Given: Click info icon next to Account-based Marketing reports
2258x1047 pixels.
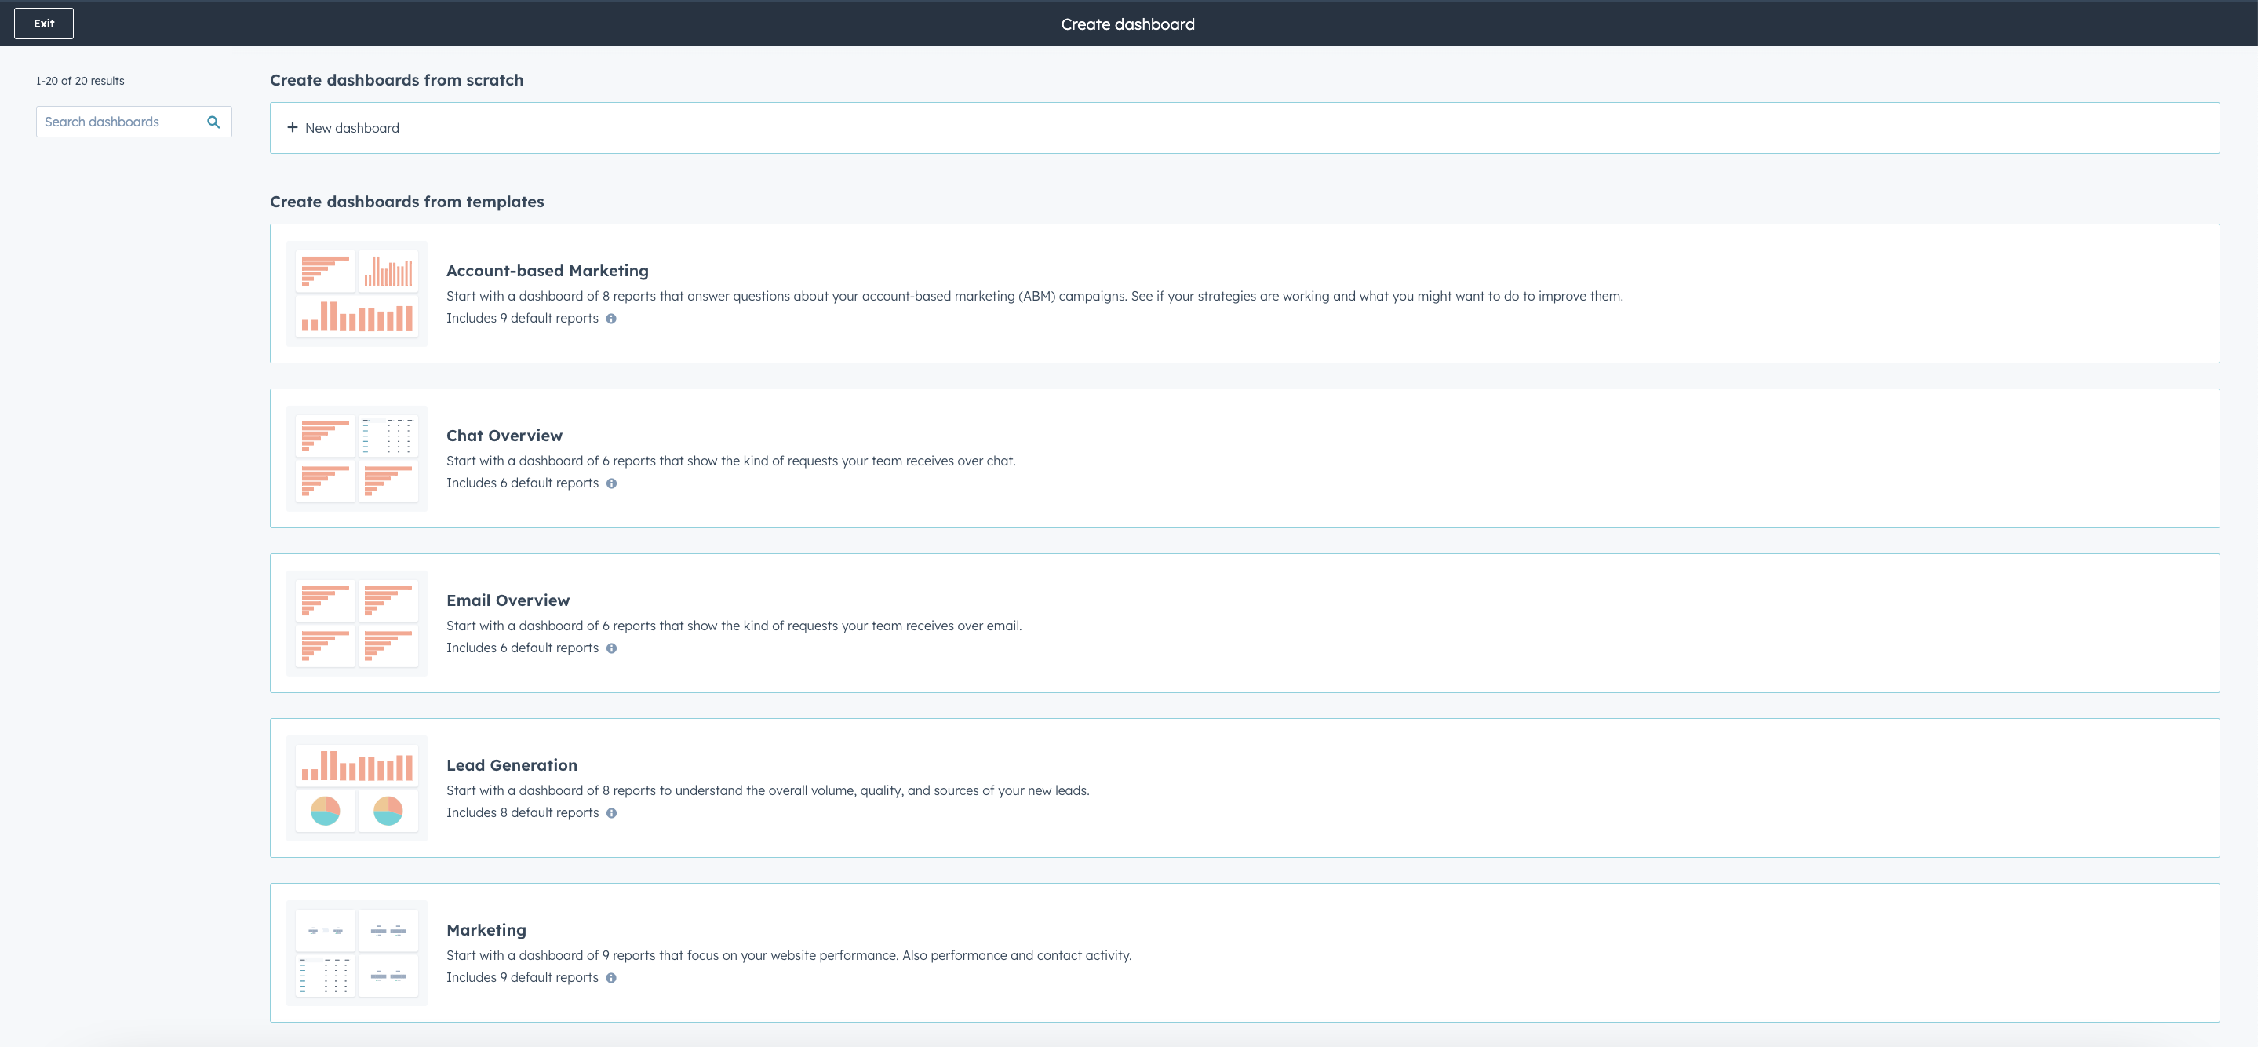Looking at the screenshot, I should [611, 319].
